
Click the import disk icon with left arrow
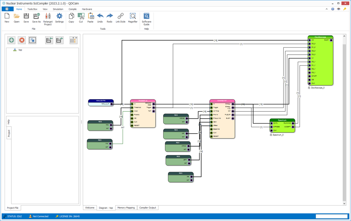(49, 40)
